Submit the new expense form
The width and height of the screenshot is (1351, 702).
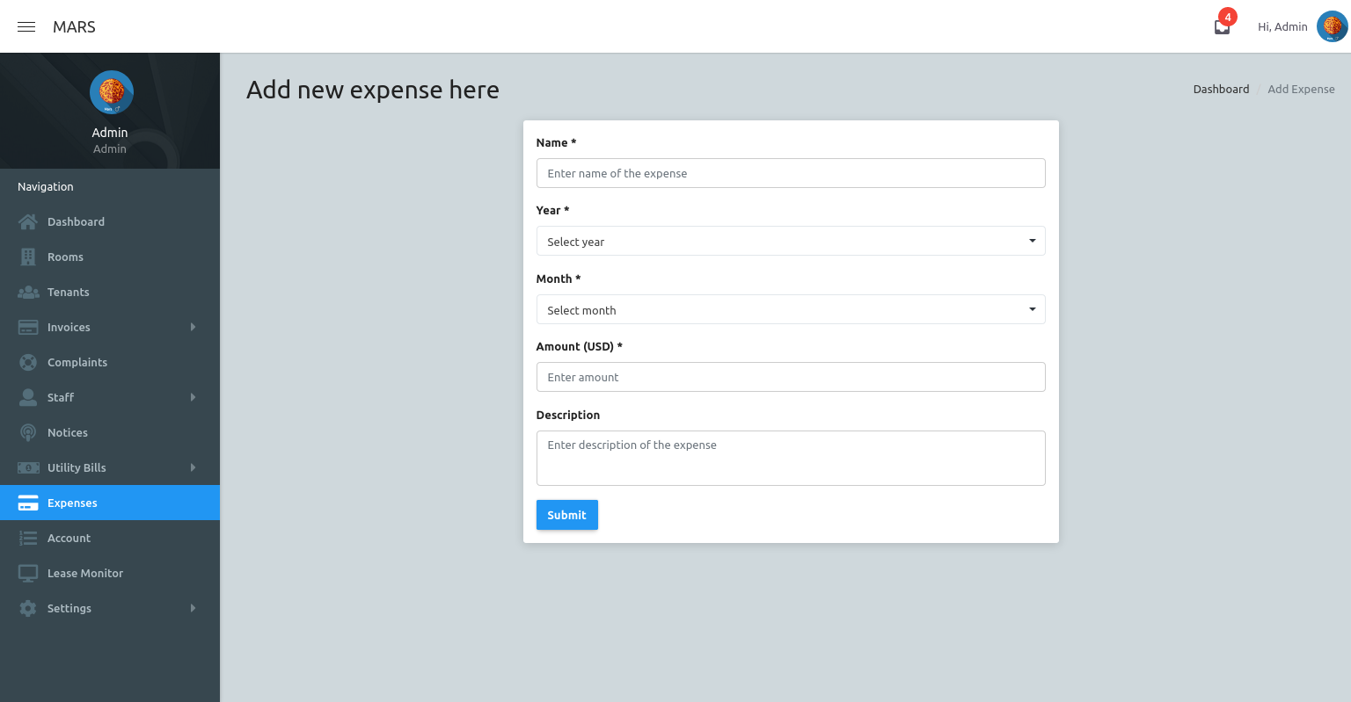tap(566, 515)
